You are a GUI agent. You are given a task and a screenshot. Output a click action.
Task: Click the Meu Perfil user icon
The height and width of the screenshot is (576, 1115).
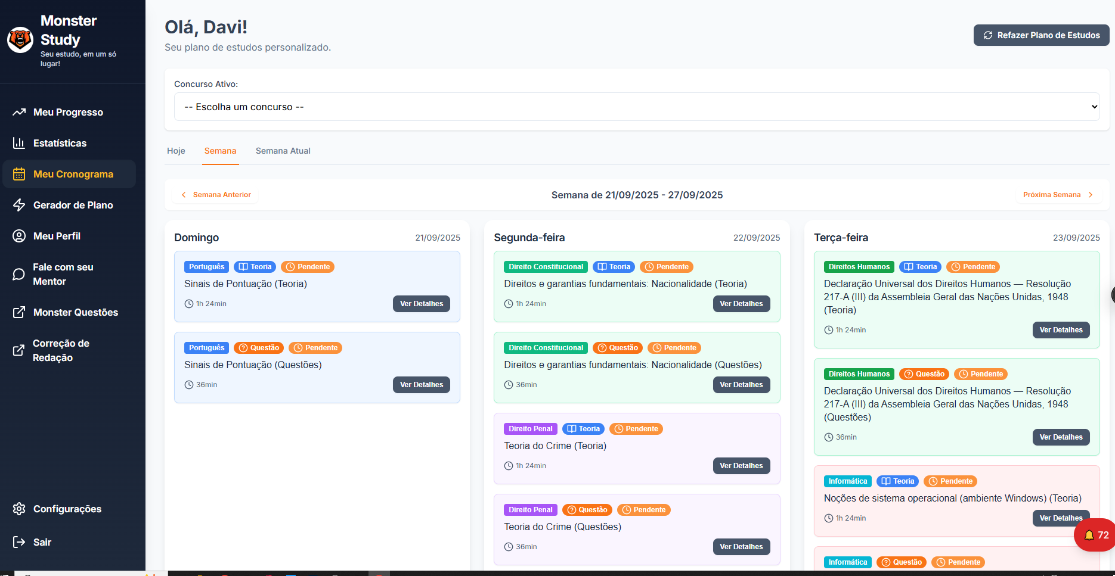tap(19, 236)
